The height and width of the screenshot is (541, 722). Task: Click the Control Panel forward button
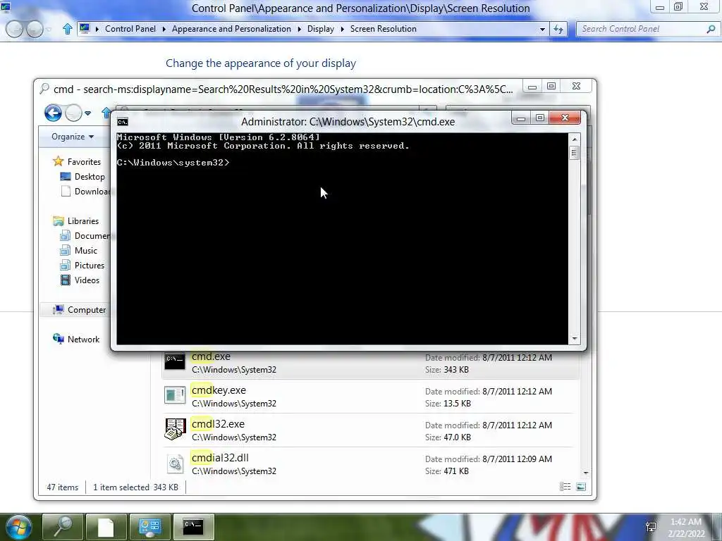pyautogui.click(x=35, y=29)
